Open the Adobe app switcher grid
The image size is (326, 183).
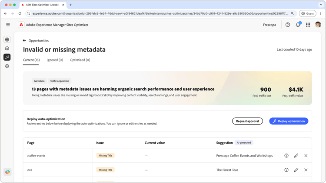point(308,25)
